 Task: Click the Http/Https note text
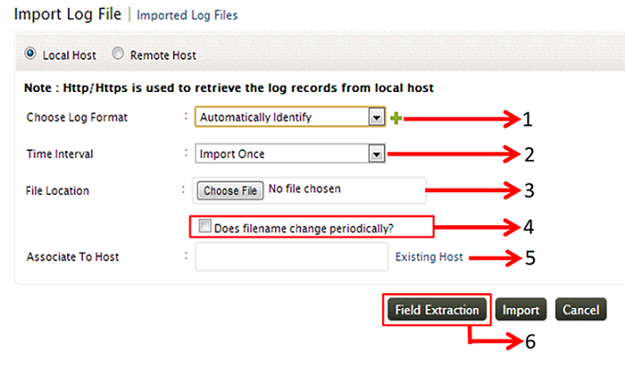[228, 88]
